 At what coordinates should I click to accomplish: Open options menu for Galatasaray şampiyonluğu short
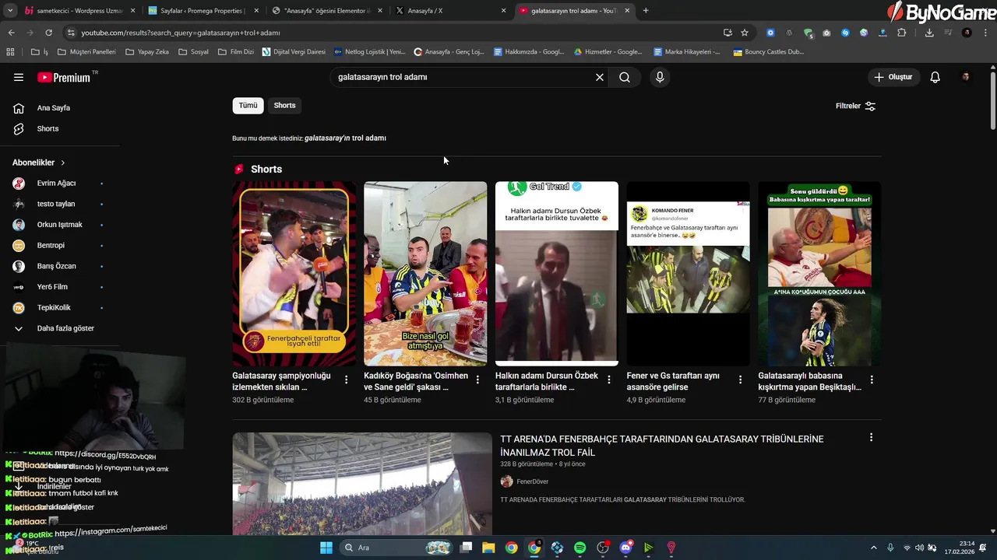point(346,380)
